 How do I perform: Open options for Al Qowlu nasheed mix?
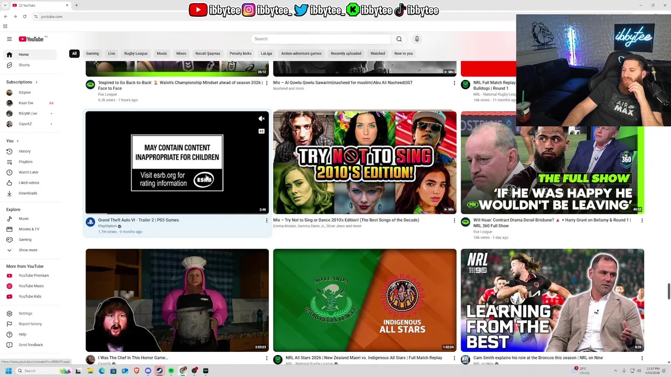tap(454, 83)
